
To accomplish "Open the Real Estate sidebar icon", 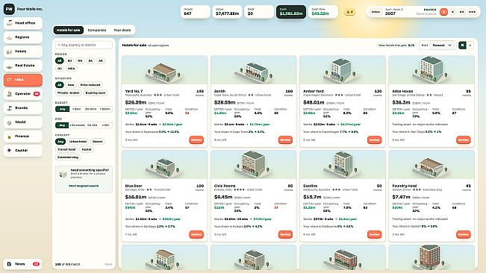I will click(10, 66).
